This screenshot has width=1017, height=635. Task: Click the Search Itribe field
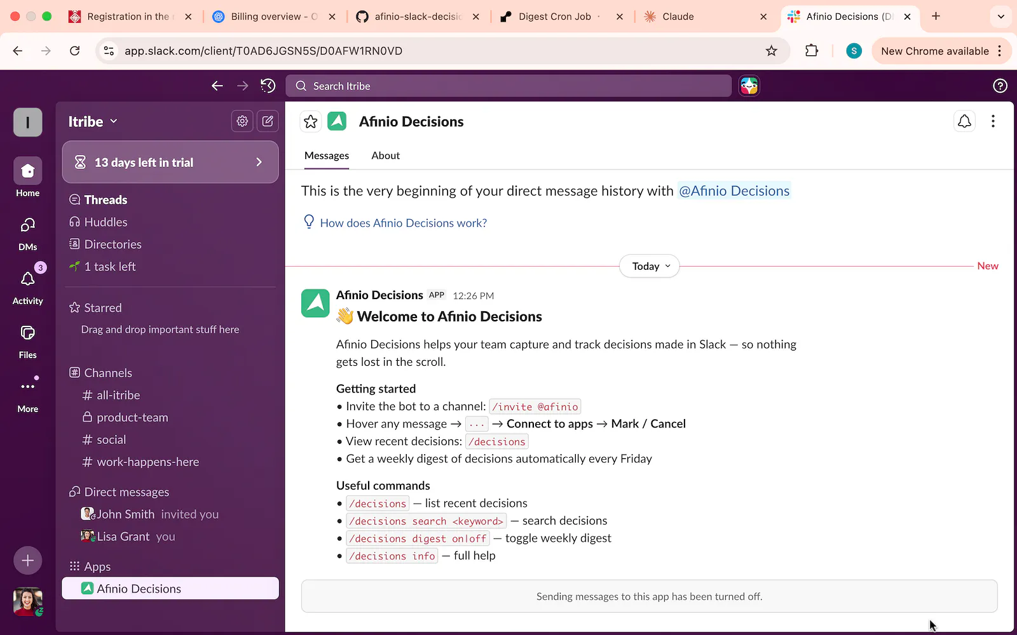point(508,86)
